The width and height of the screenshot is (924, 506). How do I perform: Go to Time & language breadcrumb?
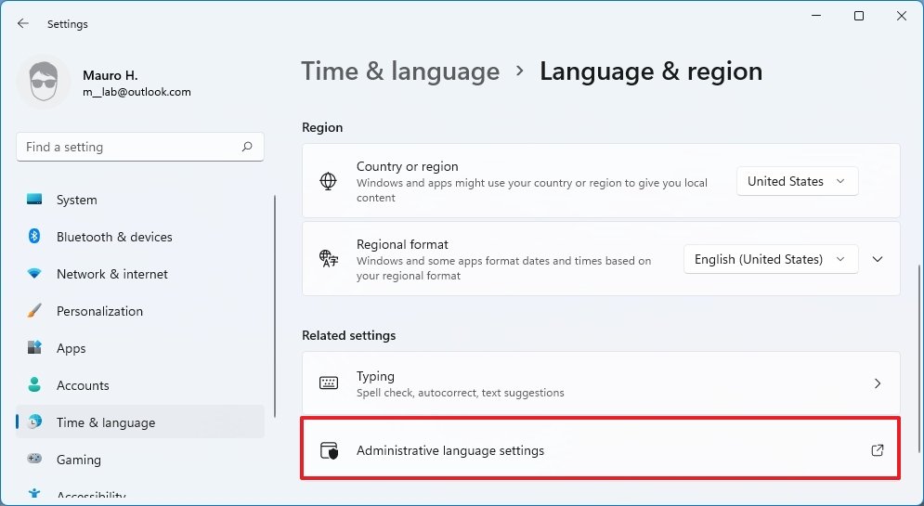400,71
